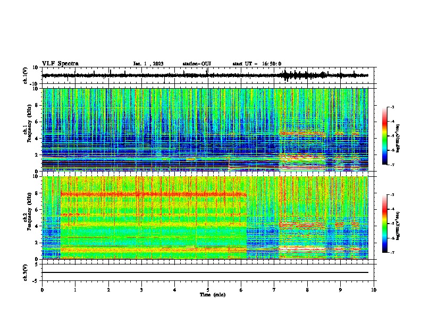Screen dimensions: 421x325
Task: Click the "6" tick on the time axis
Action: coord(241,290)
